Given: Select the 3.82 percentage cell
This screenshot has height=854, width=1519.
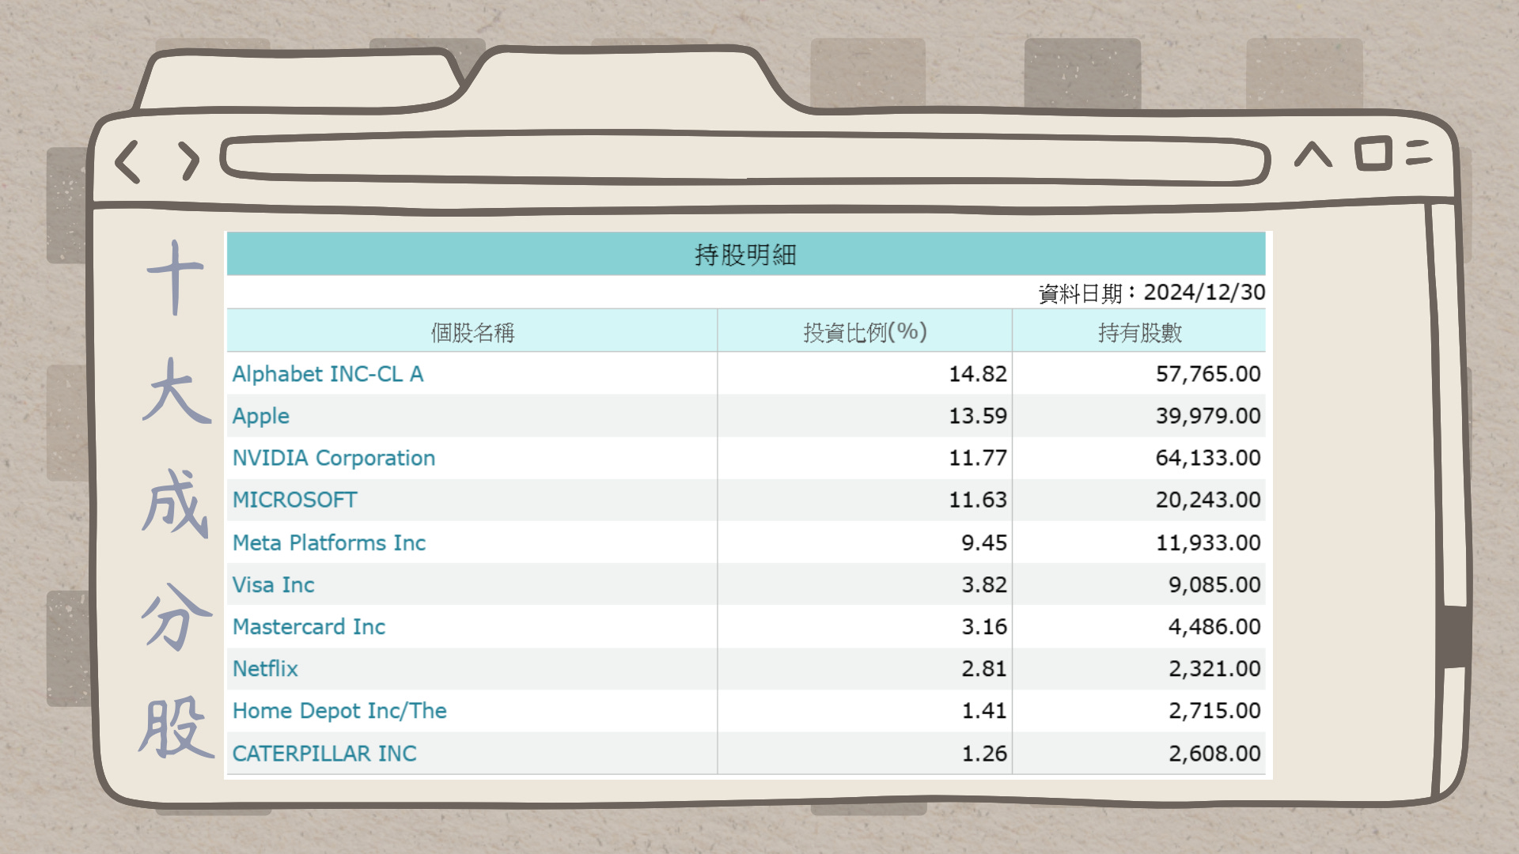Looking at the screenshot, I should 865,584.
